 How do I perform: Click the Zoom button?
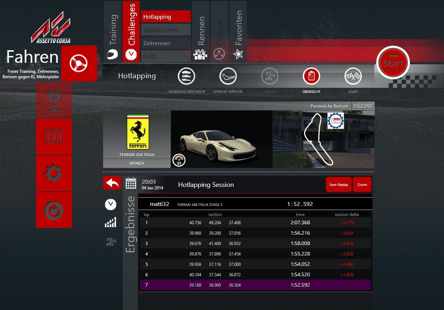pyautogui.click(x=362, y=184)
